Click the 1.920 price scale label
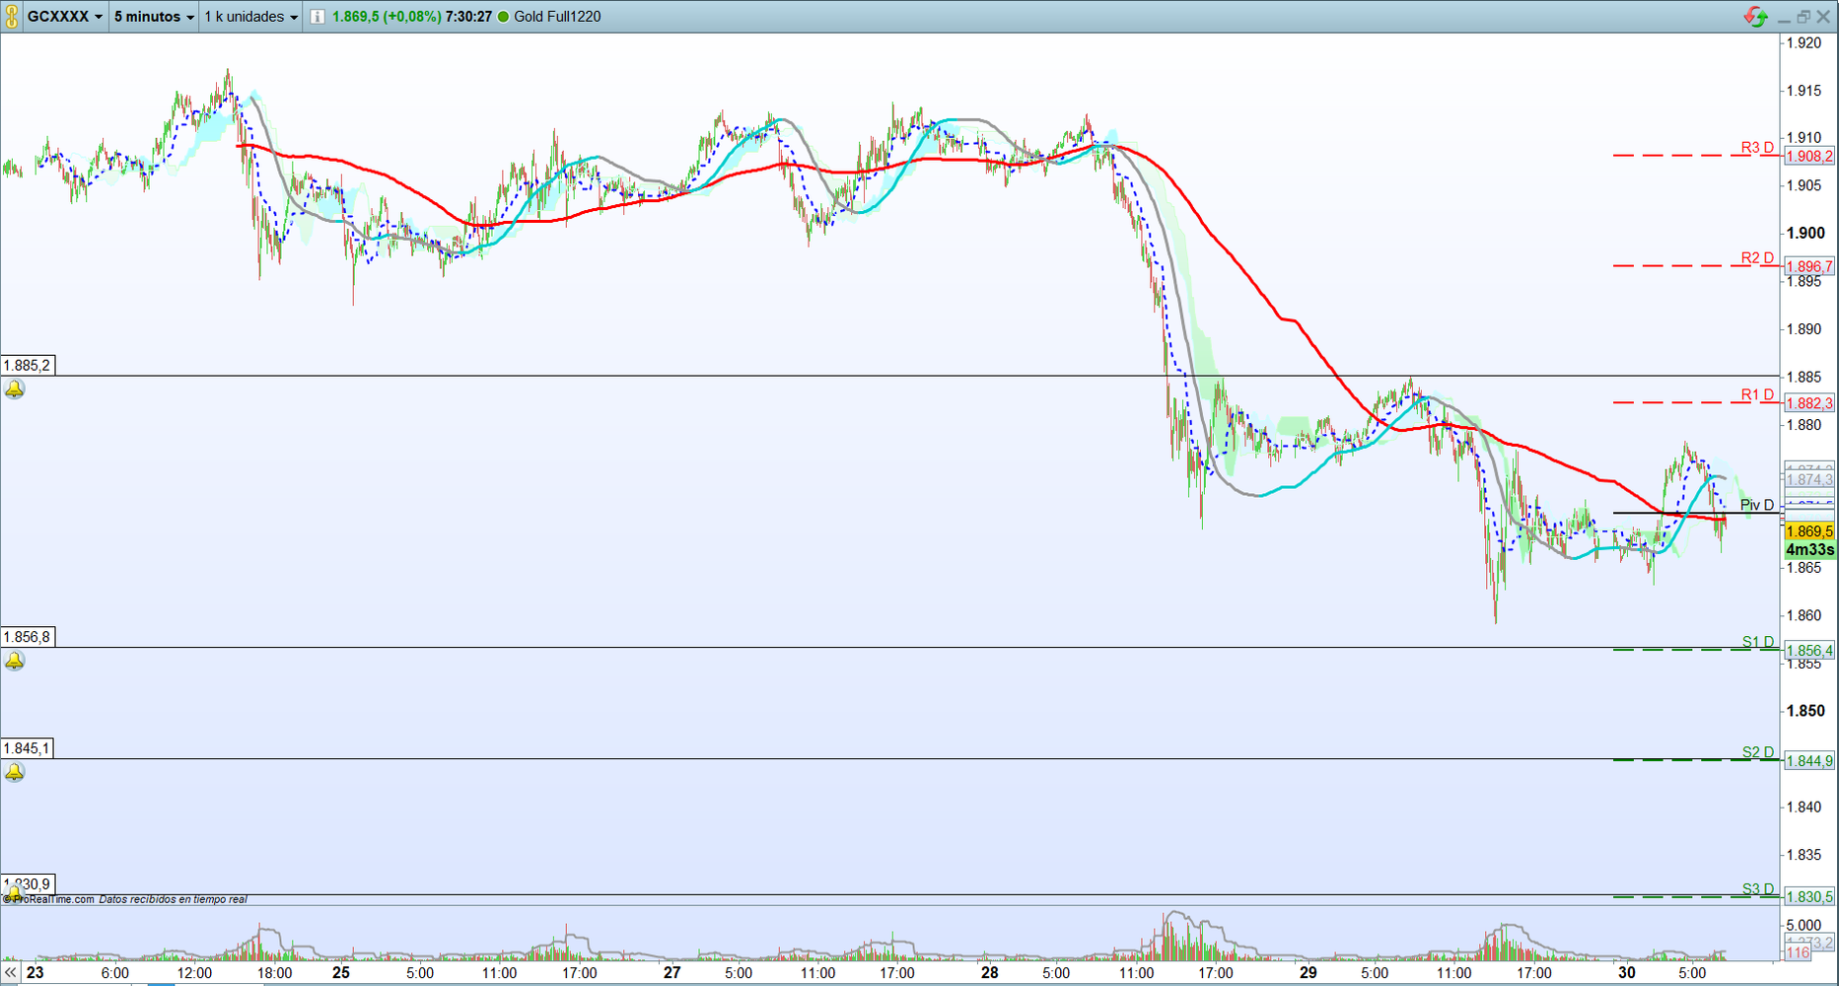 click(x=1804, y=42)
